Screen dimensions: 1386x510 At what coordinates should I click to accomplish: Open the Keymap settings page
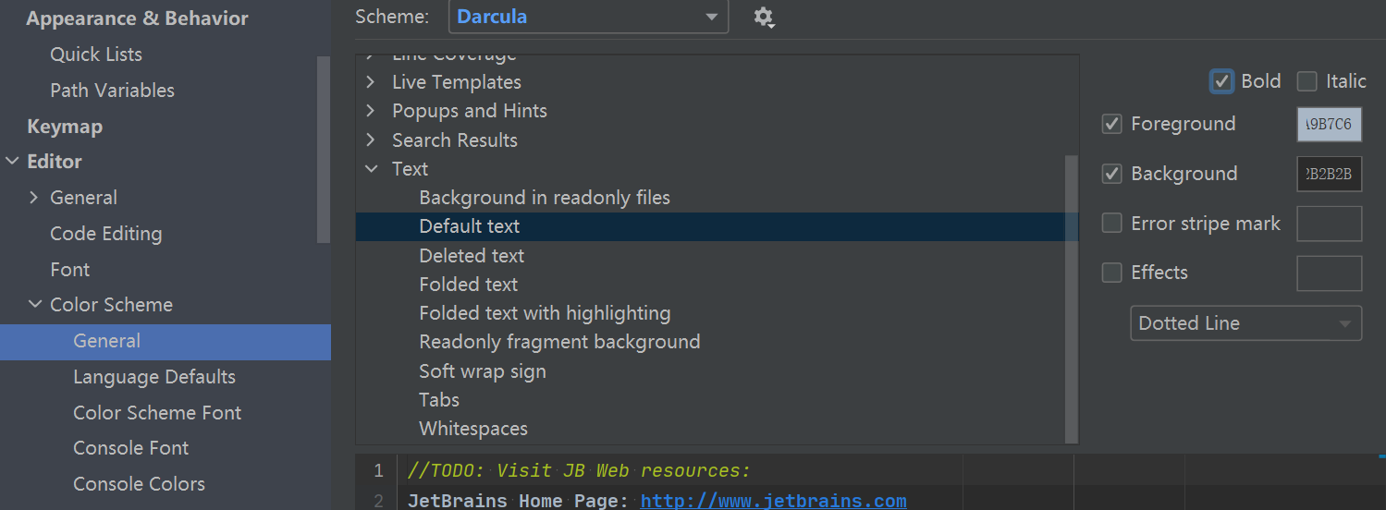(65, 127)
